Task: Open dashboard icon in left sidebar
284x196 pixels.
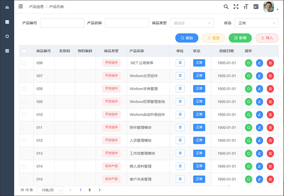Action: [x=7, y=7]
